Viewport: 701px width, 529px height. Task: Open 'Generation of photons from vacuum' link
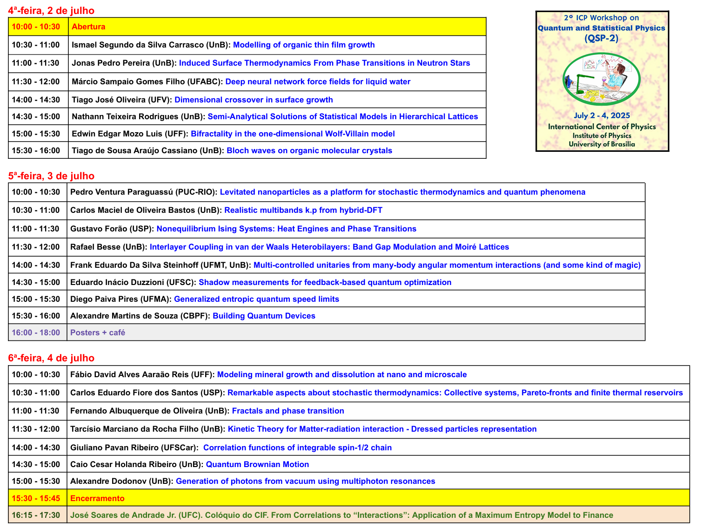[x=305, y=481]
